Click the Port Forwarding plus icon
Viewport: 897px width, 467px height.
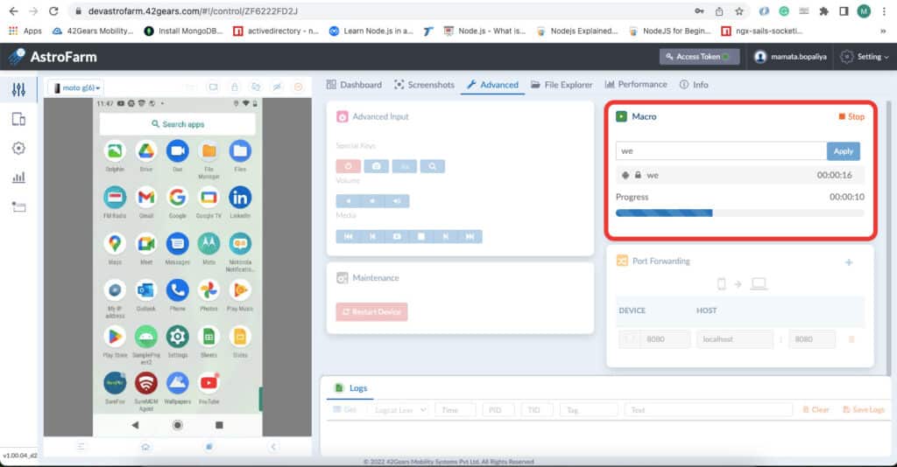point(849,262)
